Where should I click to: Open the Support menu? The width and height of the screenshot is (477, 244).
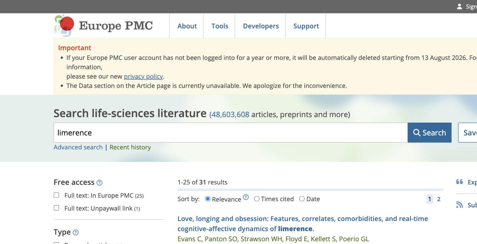click(x=306, y=26)
